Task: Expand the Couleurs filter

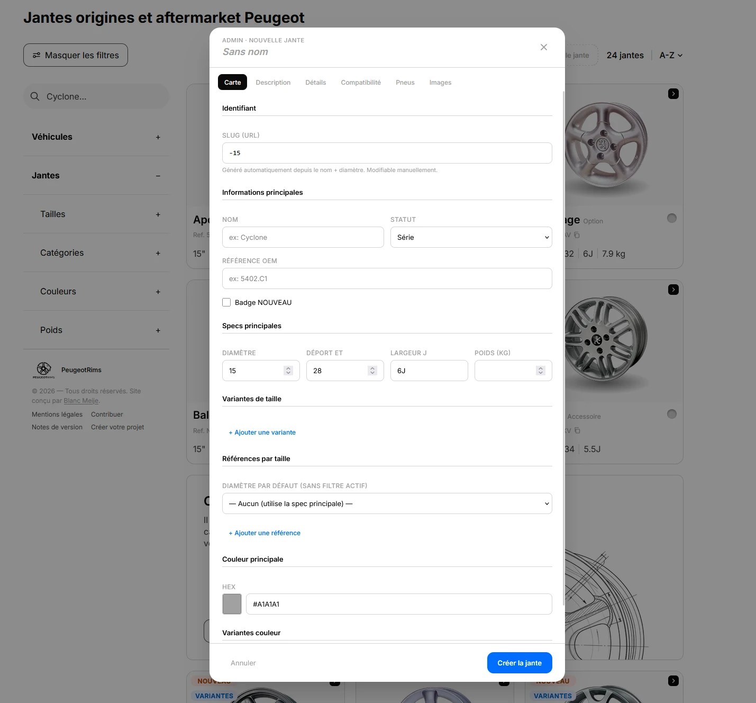Action: pos(96,291)
